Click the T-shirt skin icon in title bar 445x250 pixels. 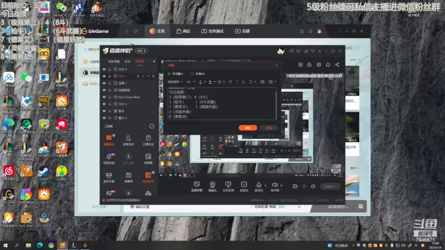tap(313, 51)
